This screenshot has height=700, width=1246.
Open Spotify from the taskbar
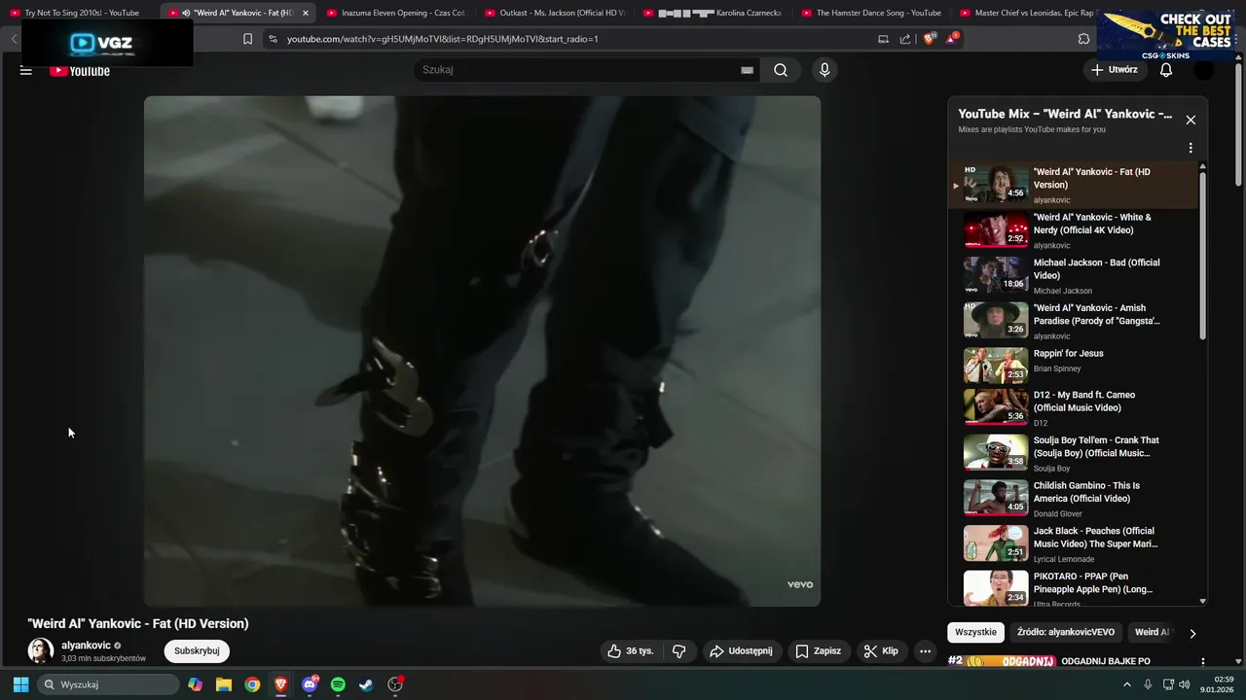pyautogui.click(x=338, y=684)
